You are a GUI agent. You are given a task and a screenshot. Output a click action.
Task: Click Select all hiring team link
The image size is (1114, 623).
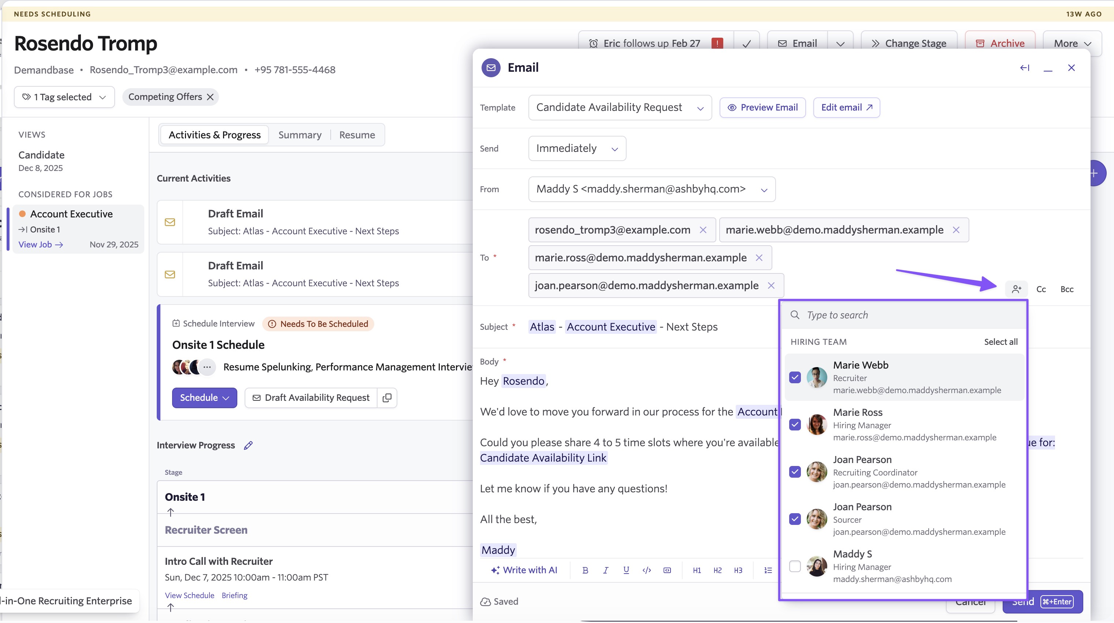(1000, 342)
